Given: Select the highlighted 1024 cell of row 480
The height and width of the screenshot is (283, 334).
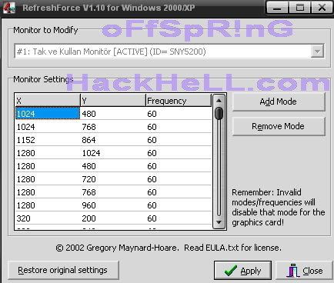Looking at the screenshot, I should pyautogui.click(x=48, y=114).
